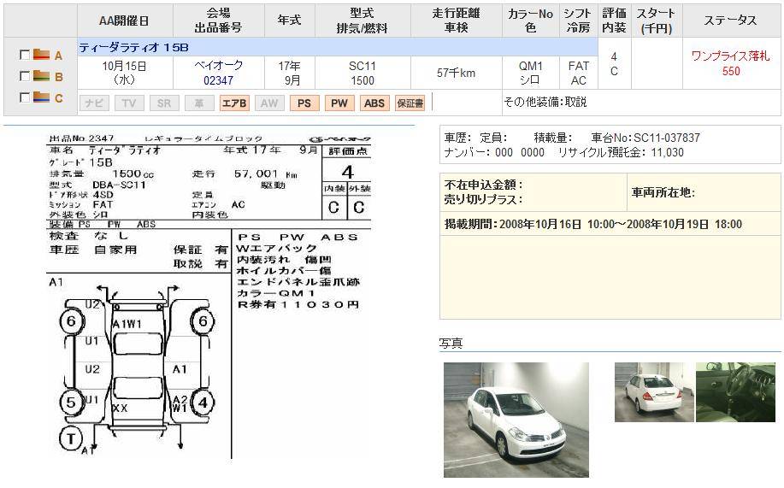Select the 17年 9月 model year cell
Screen dimensions: 784x488
pyautogui.click(x=290, y=73)
